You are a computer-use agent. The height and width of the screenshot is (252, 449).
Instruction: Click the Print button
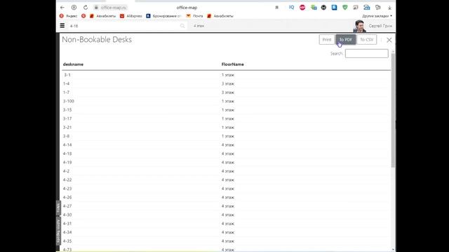327,40
